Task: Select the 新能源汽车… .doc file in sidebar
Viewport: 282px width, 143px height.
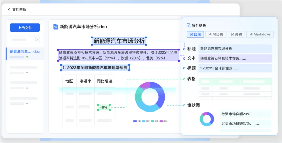Action: click(25, 54)
